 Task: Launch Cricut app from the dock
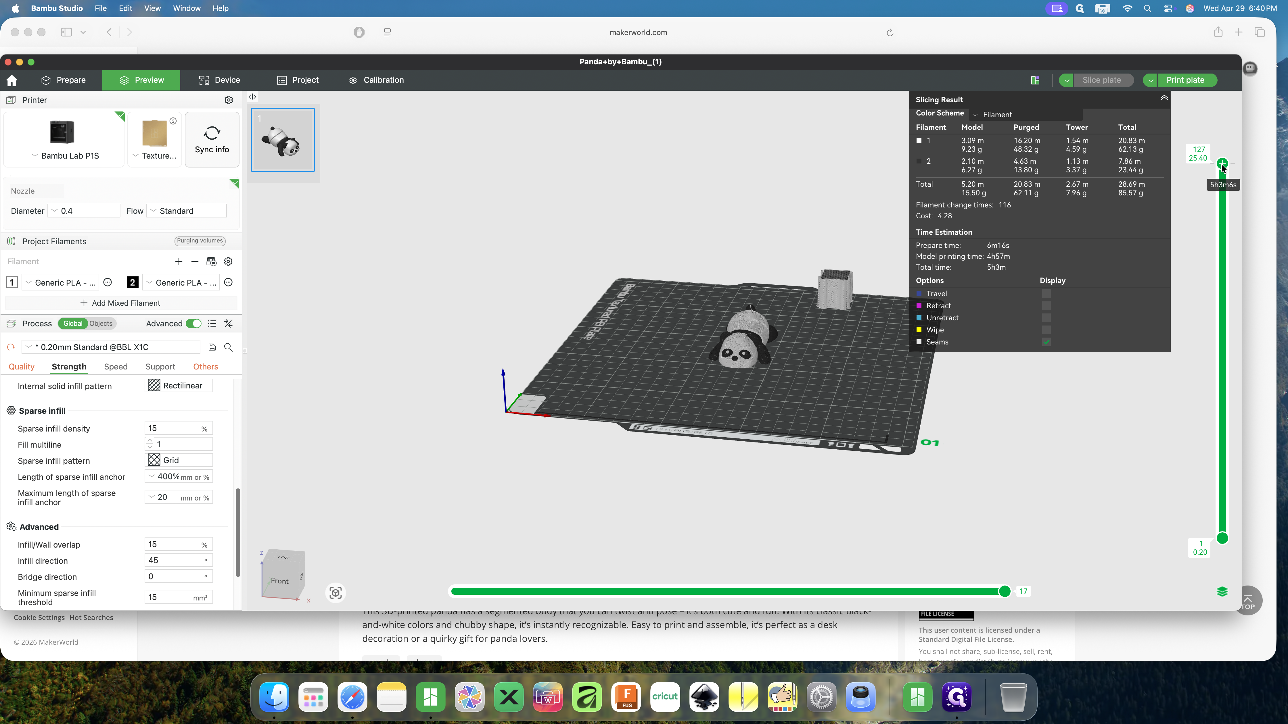click(x=665, y=697)
